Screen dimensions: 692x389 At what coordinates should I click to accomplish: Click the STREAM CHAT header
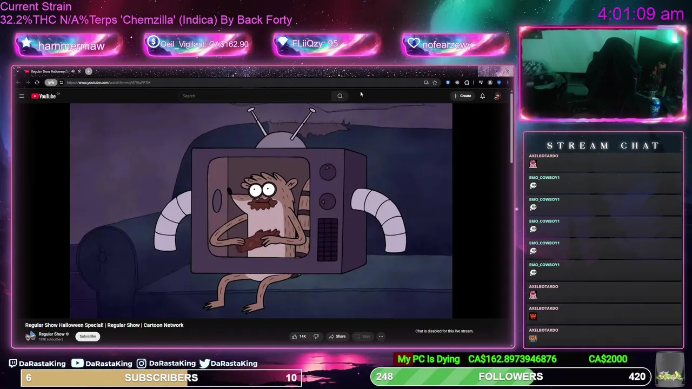click(603, 146)
